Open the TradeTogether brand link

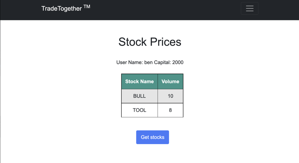(66, 8)
